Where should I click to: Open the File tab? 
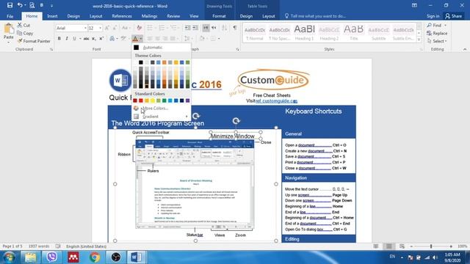10,16
